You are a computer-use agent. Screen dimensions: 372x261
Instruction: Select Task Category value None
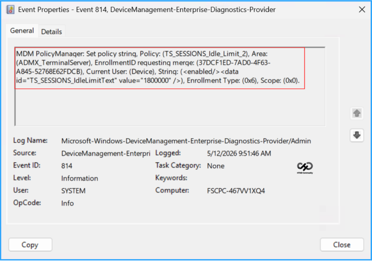(x=216, y=166)
